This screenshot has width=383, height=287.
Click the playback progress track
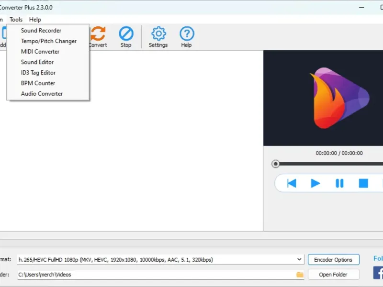[331, 164]
